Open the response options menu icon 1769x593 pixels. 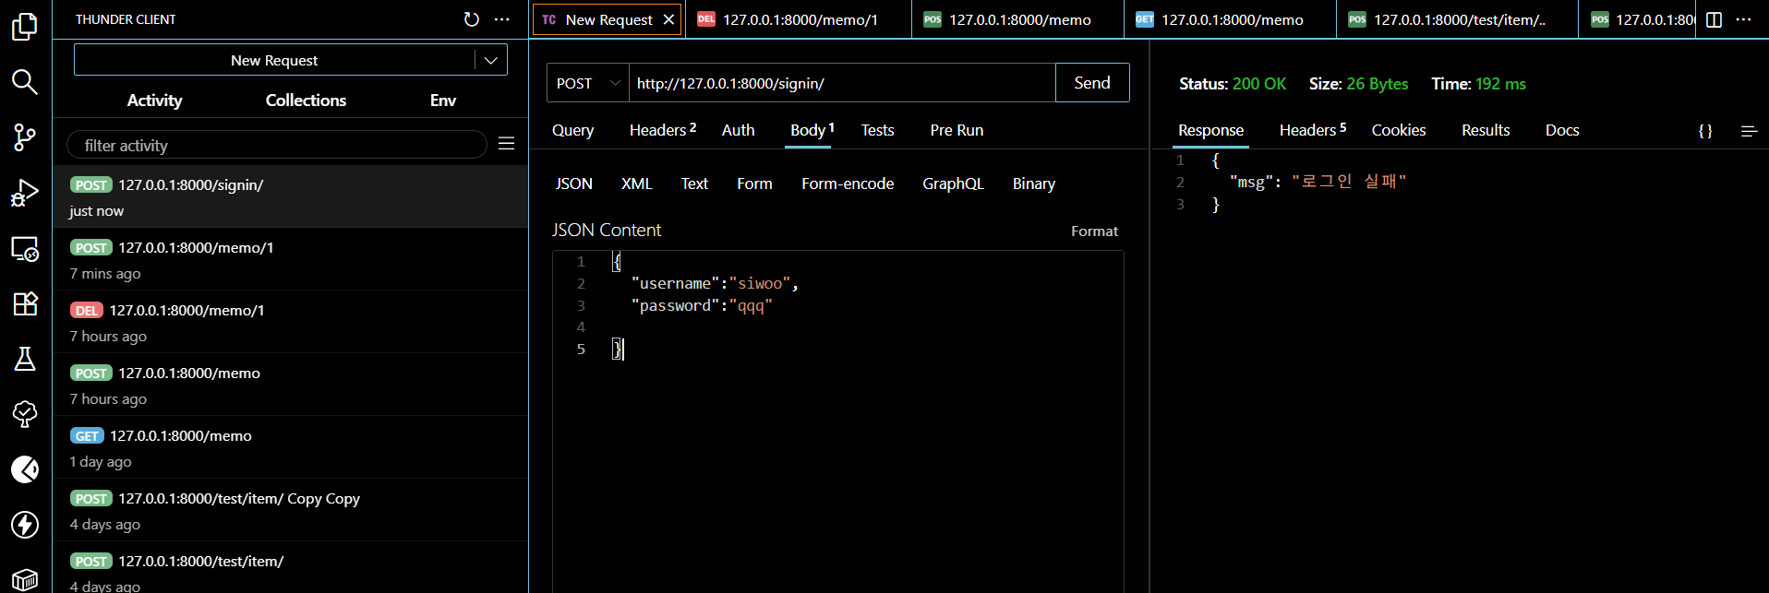pos(1749,131)
